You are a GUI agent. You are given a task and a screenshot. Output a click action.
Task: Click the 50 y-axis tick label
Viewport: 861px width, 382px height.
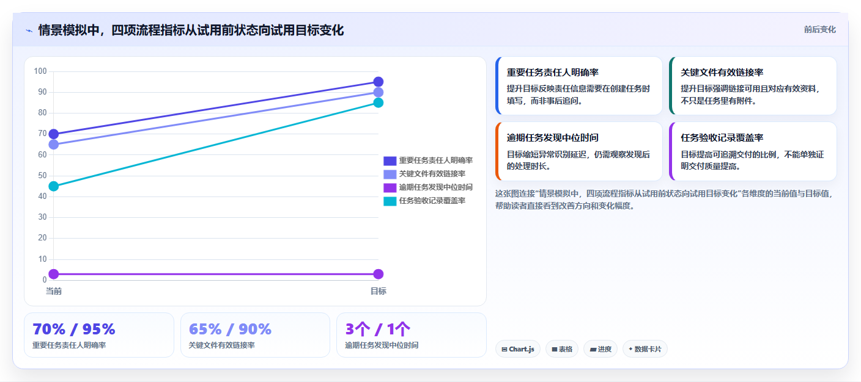[x=42, y=176]
